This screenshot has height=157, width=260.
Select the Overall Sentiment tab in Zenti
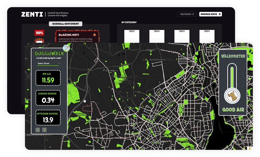(66, 24)
